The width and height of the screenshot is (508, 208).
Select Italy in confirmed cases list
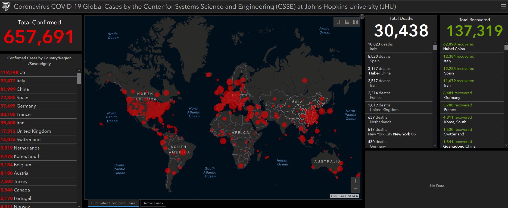pyautogui.click(x=38, y=81)
